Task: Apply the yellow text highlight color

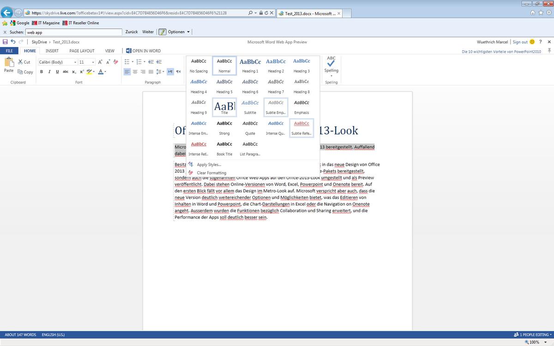Action: 89,72
